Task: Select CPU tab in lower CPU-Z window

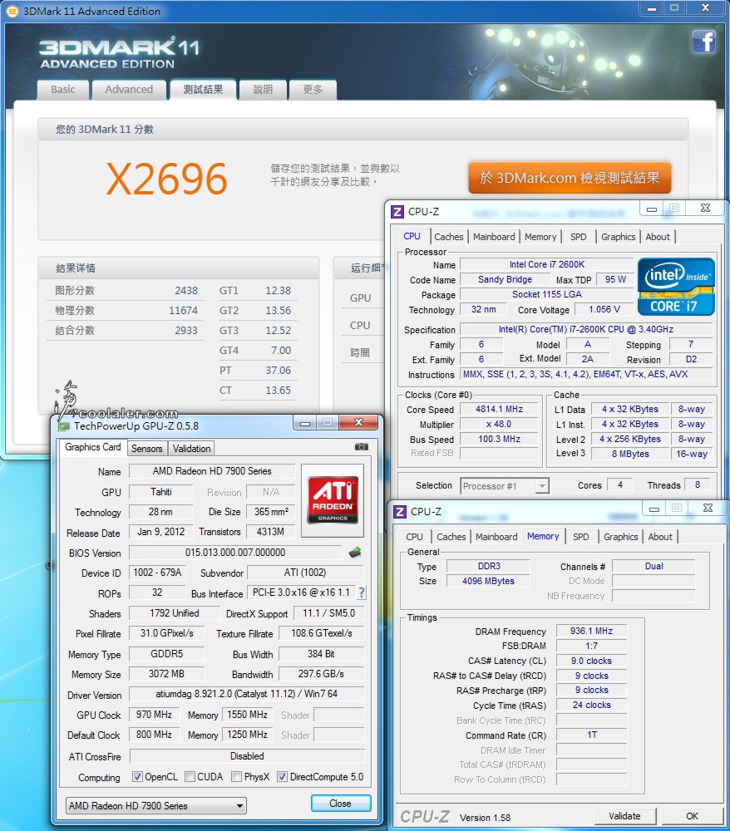Action: coord(414,537)
